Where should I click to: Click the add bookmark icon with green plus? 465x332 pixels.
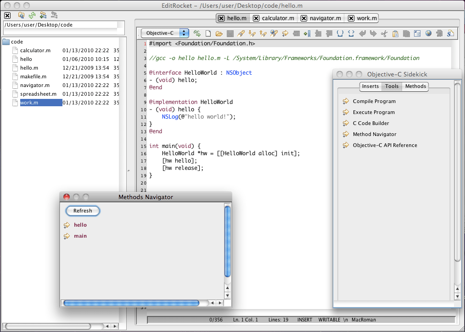[x=307, y=33]
